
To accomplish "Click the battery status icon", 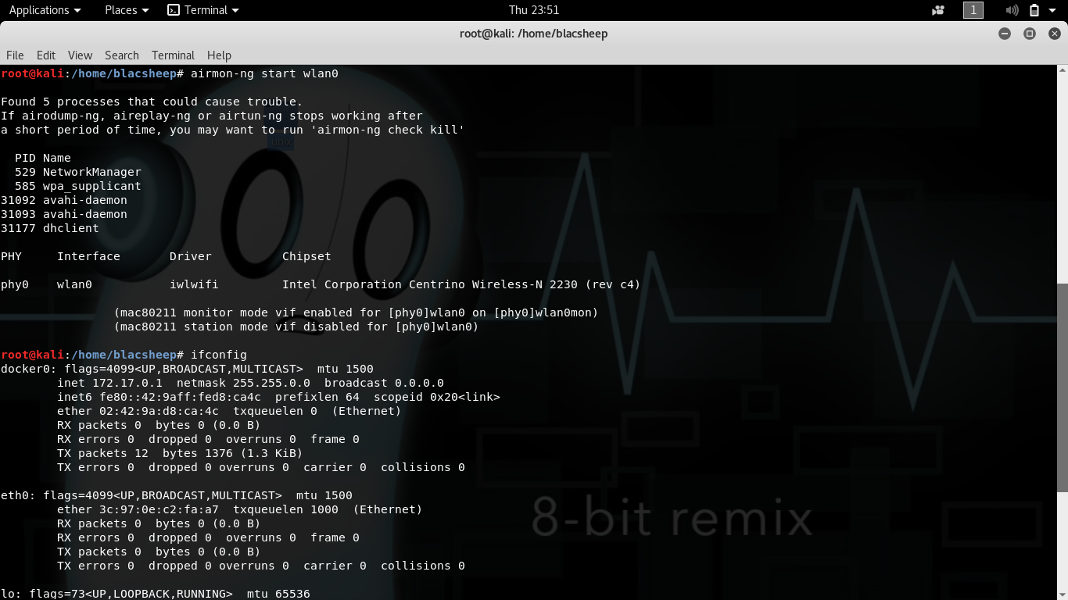I will click(x=1034, y=10).
